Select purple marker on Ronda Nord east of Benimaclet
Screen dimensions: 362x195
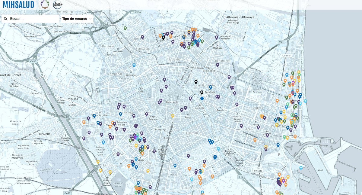point(229,77)
